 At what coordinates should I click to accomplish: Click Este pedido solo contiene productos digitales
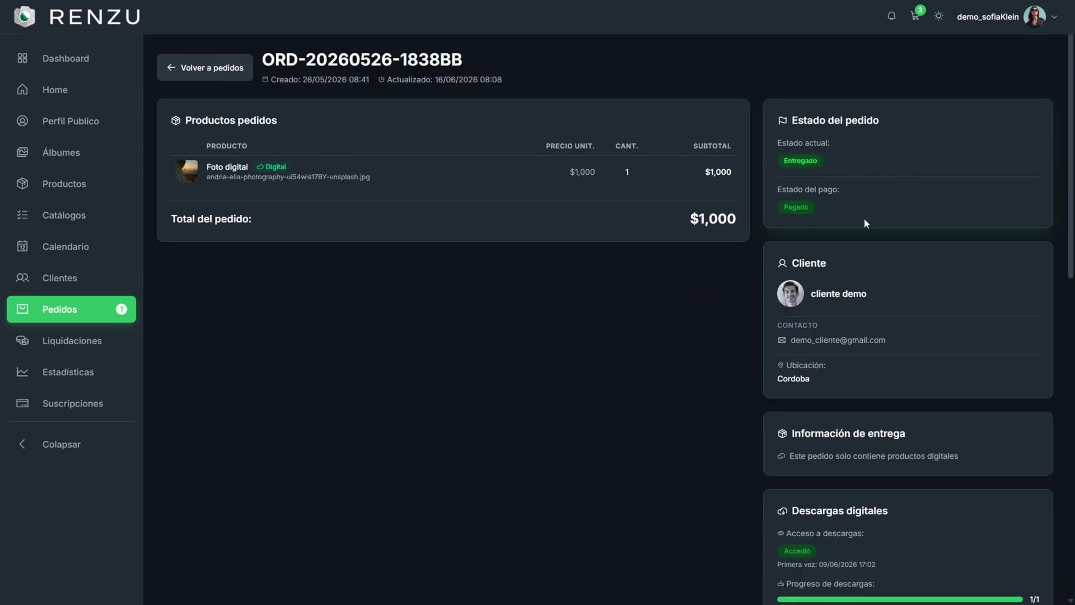[873, 456]
